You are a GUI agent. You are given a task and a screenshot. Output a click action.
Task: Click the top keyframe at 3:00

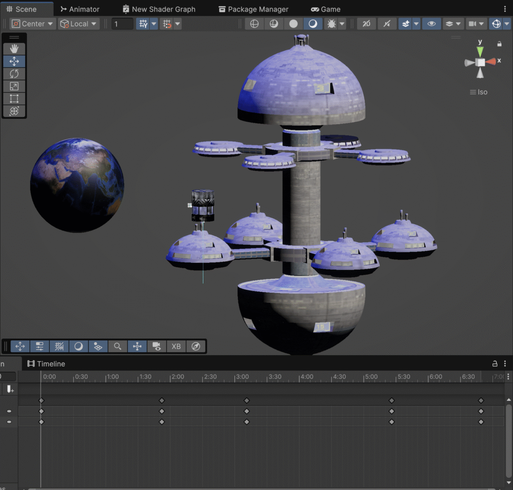click(246, 401)
